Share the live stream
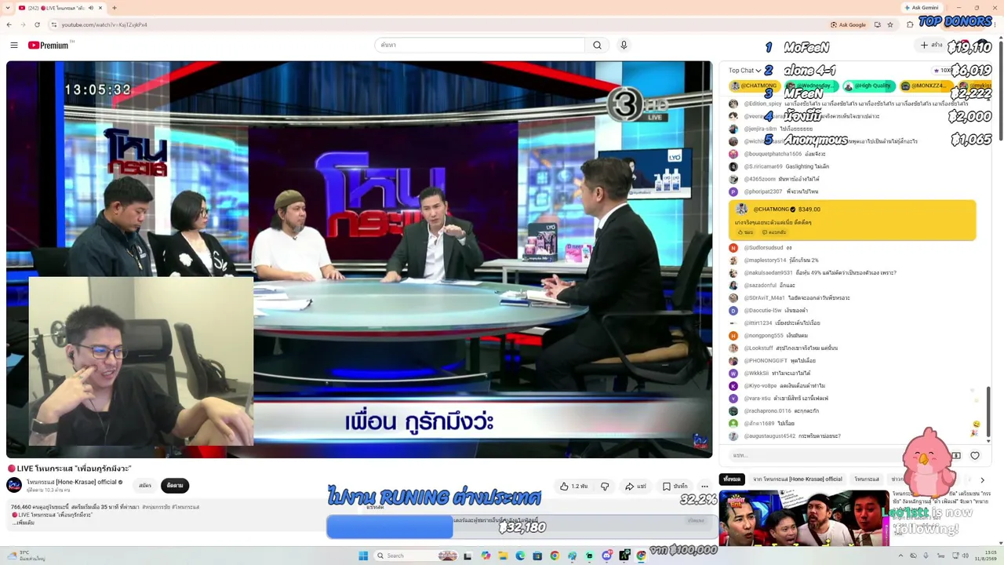The width and height of the screenshot is (1004, 565). pos(635,487)
